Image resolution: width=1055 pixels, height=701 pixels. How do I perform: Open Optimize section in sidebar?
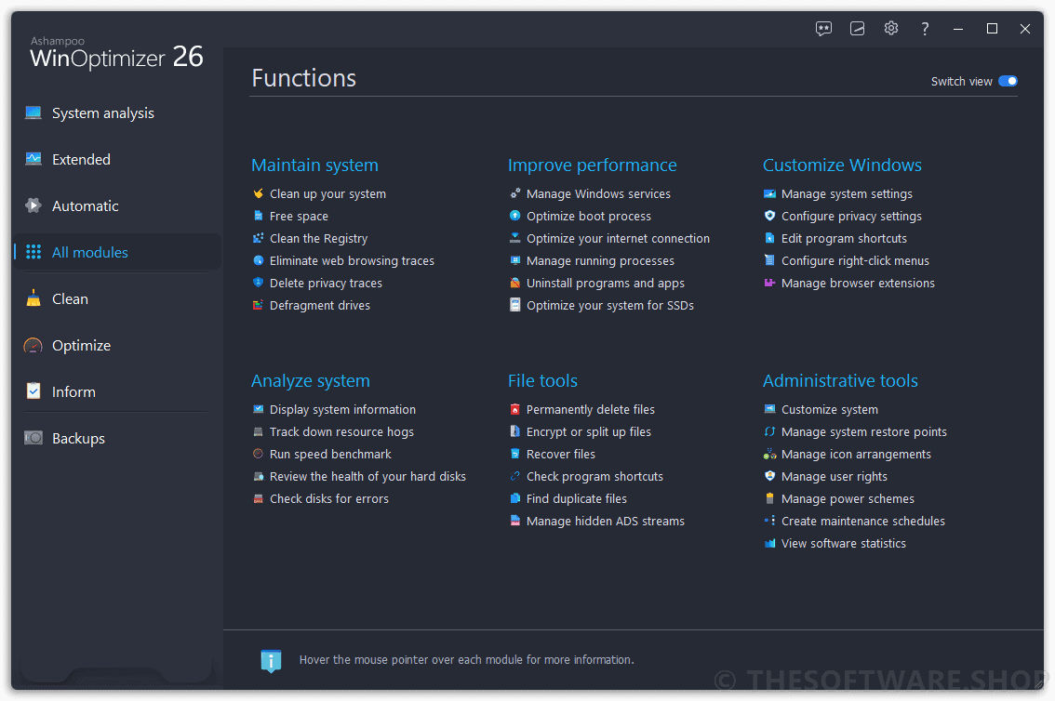117,345
